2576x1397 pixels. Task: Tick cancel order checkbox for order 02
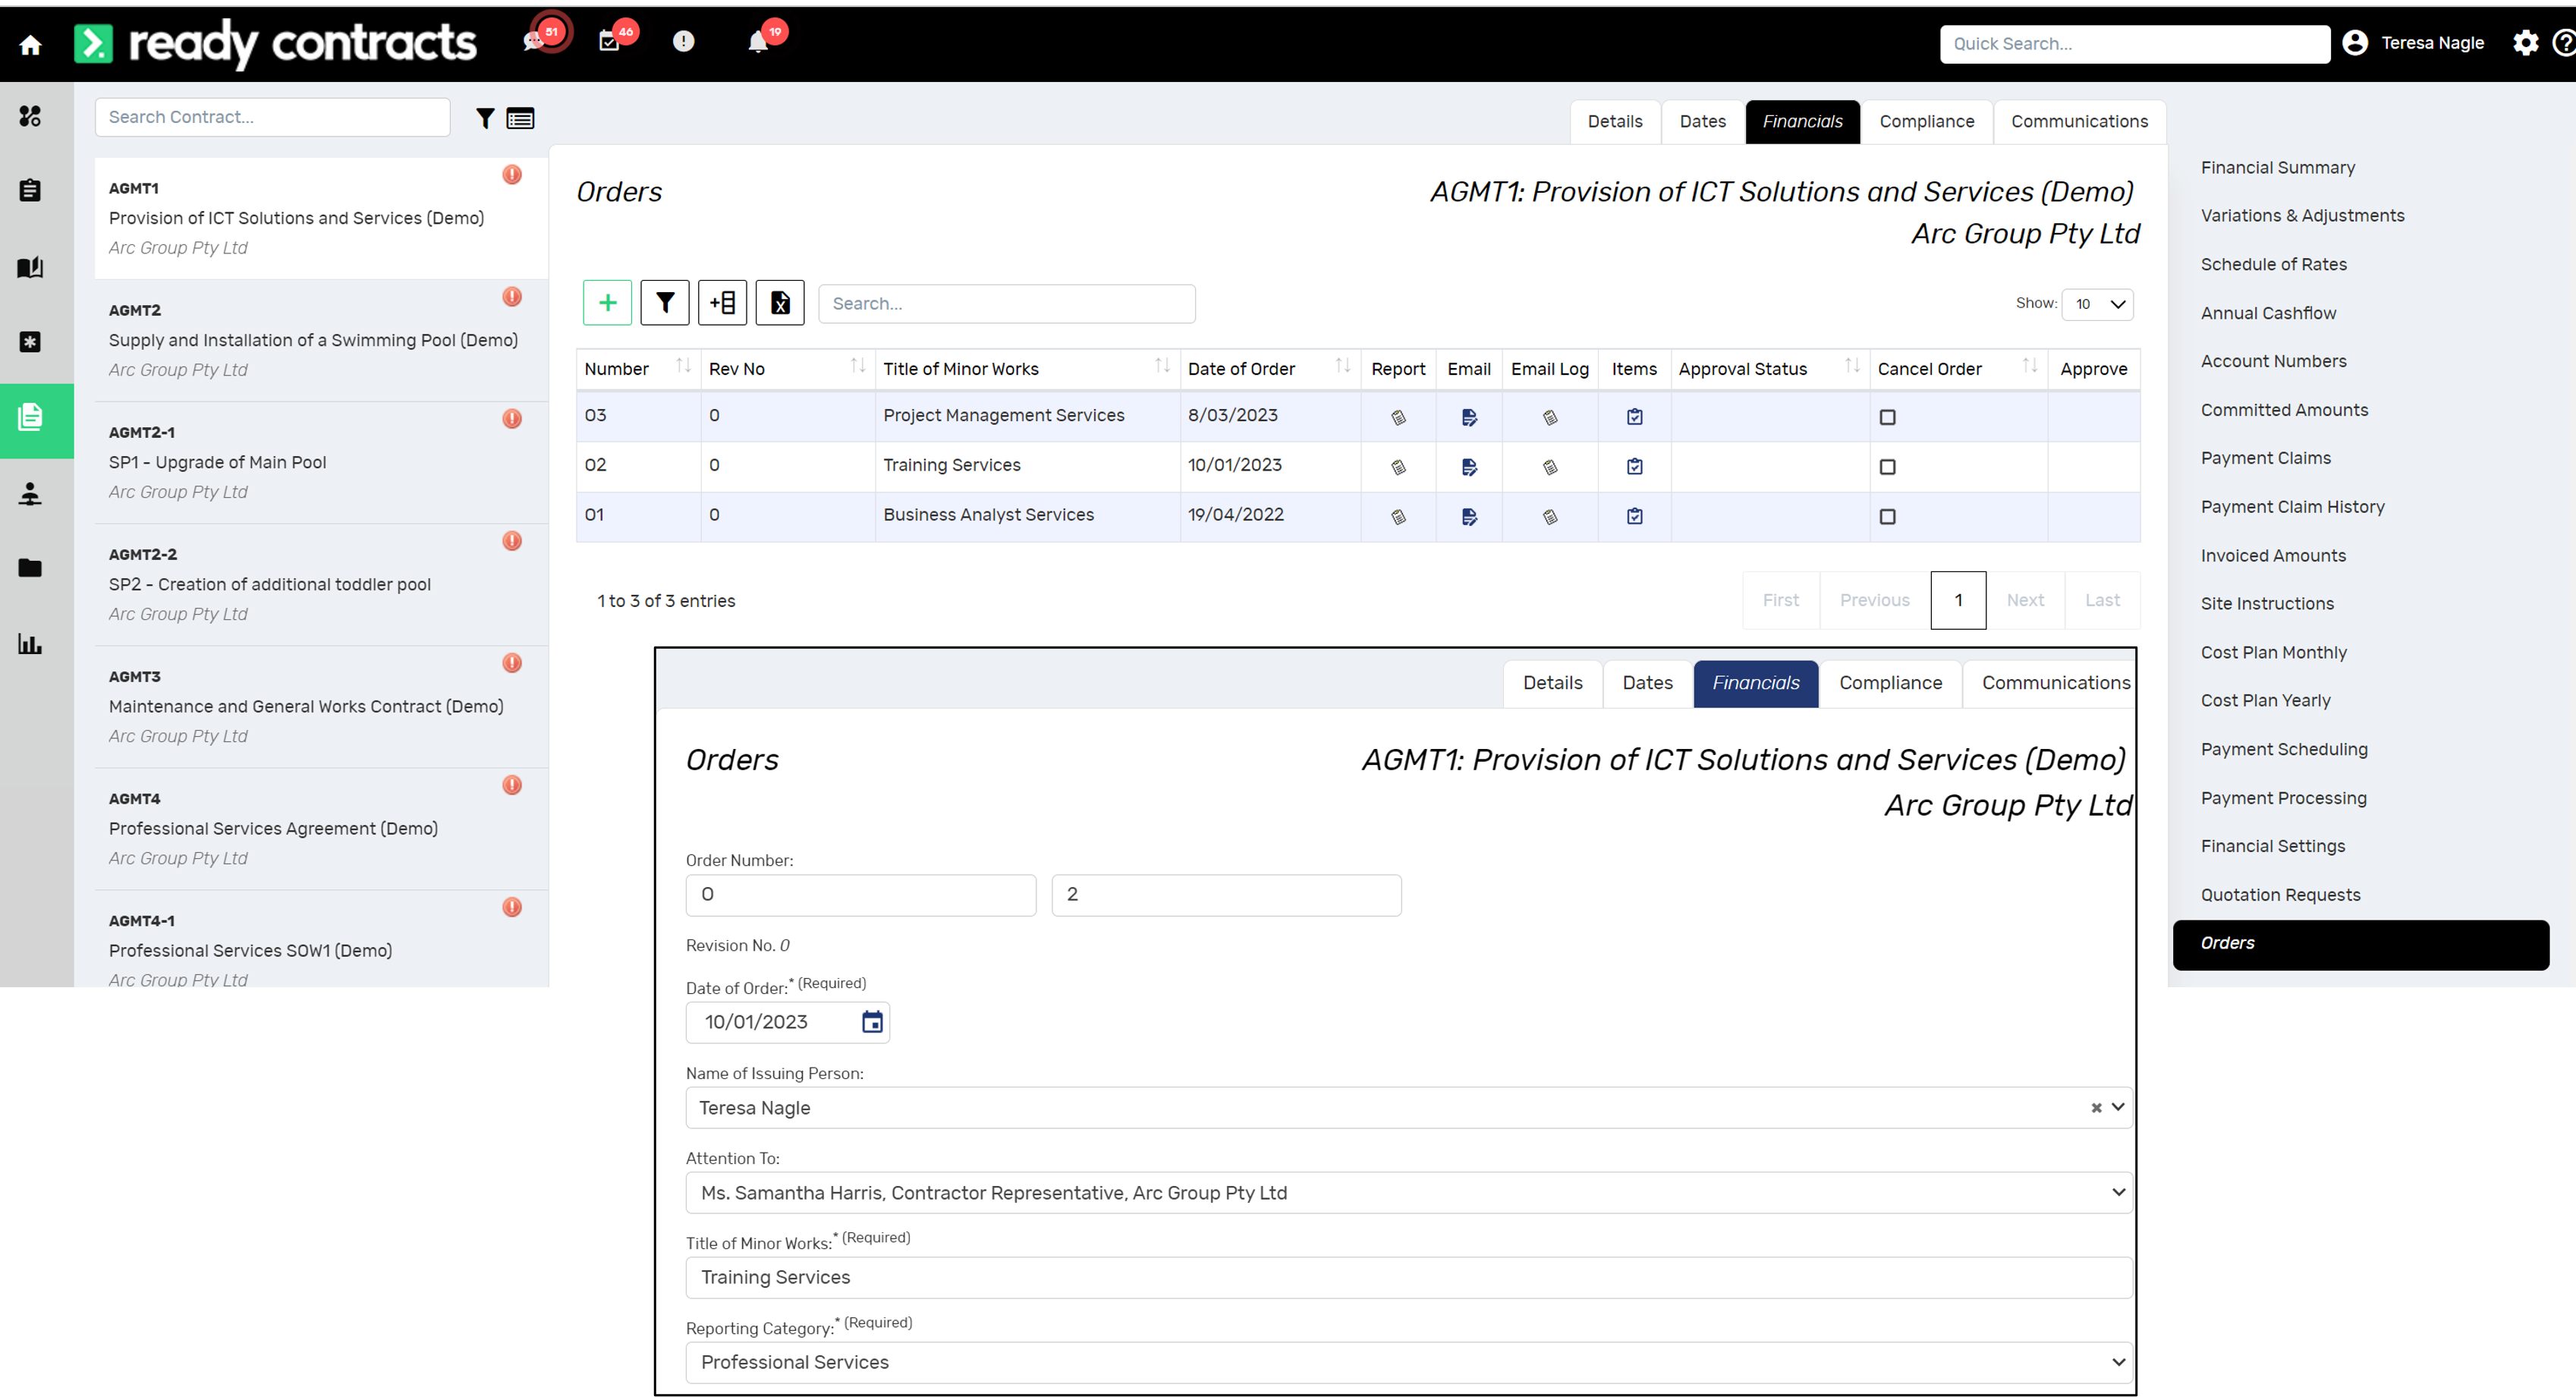click(x=1887, y=467)
